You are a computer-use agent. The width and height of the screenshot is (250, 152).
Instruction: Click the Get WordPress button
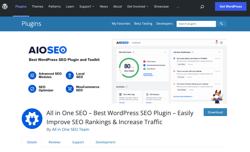click(231, 6)
